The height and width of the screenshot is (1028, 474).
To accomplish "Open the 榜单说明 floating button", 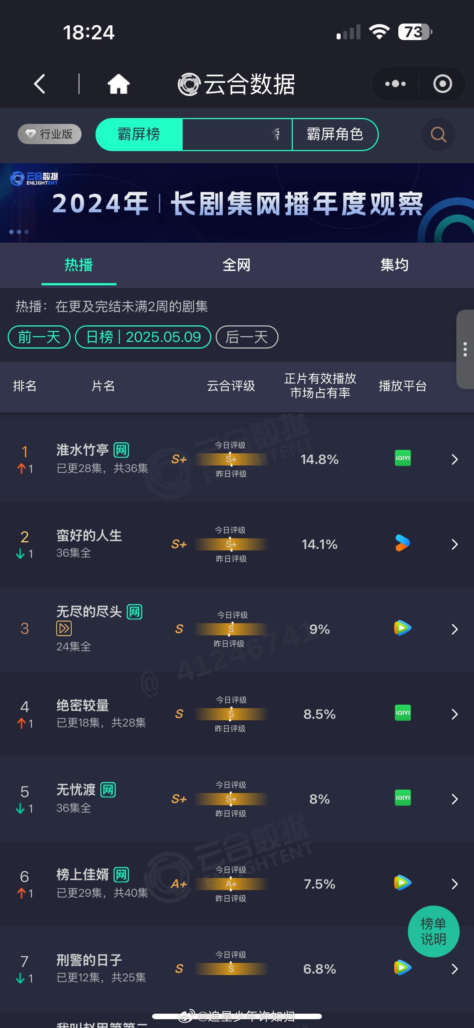I will point(433,931).
